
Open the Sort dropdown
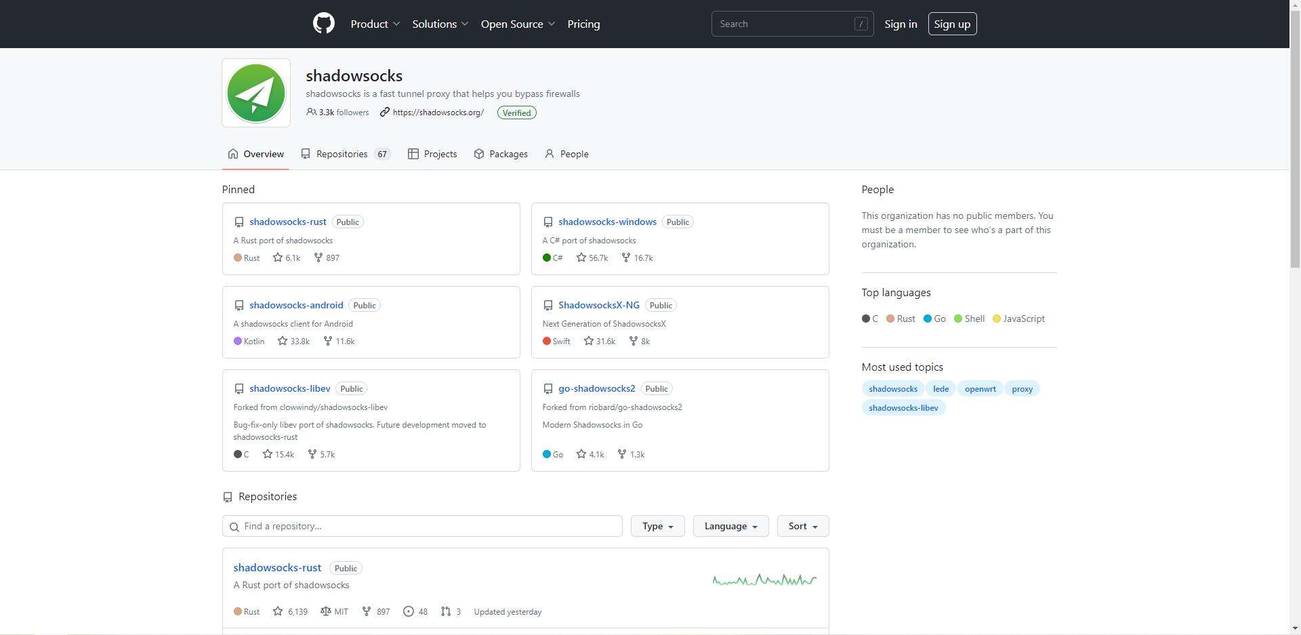(803, 526)
